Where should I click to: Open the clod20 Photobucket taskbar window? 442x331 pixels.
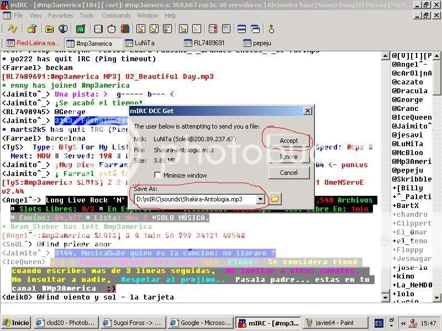pyautogui.click(x=66, y=323)
